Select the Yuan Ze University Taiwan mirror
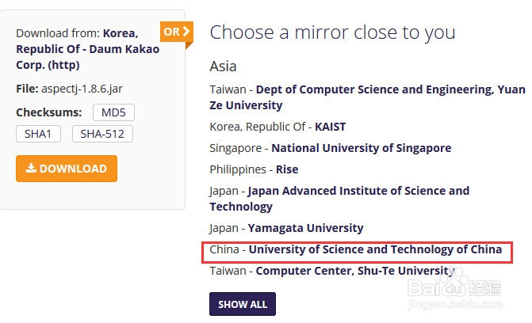The width and height of the screenshot is (532, 323). [x=367, y=97]
